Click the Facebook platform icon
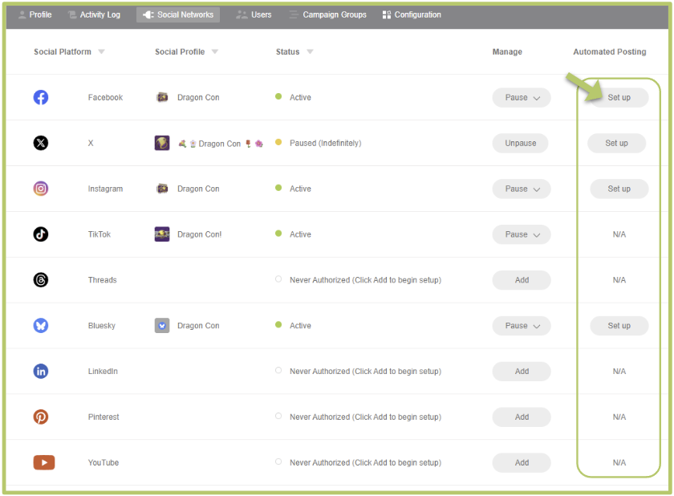The image size is (674, 496). point(41,98)
